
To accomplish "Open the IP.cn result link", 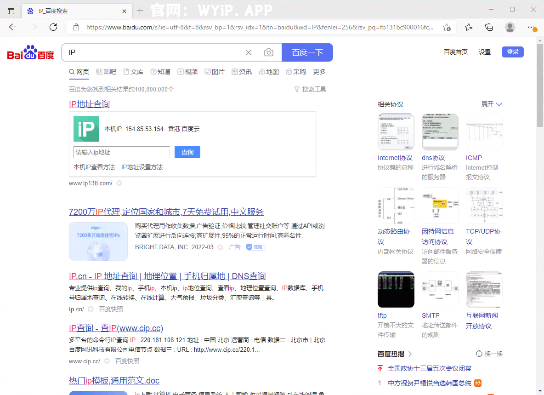I will pyautogui.click(x=167, y=276).
